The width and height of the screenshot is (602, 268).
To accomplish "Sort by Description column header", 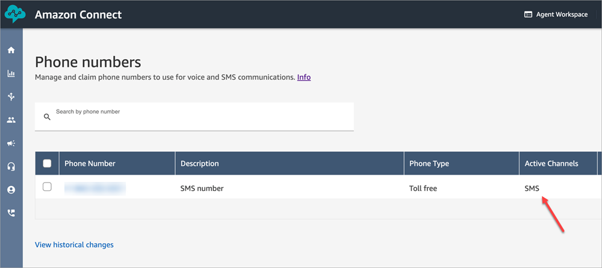I will pos(199,163).
